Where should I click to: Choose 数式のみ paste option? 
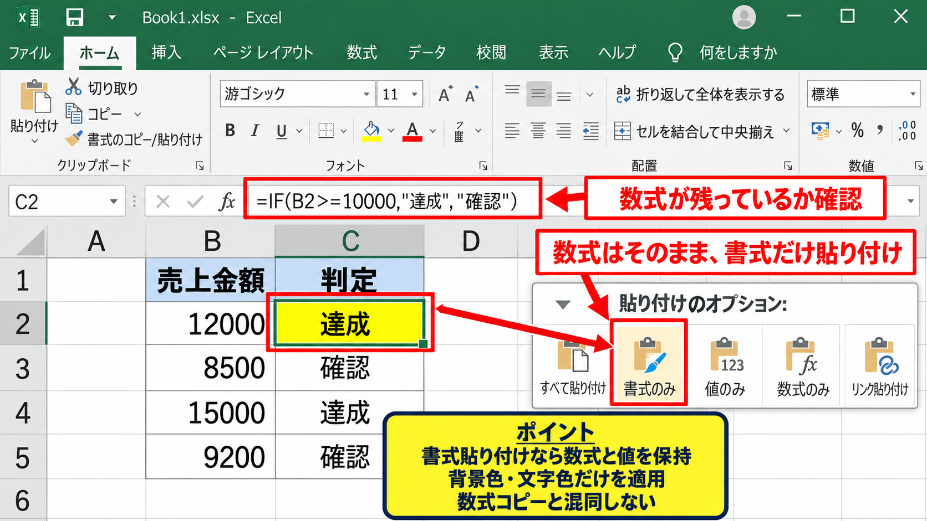pos(803,365)
